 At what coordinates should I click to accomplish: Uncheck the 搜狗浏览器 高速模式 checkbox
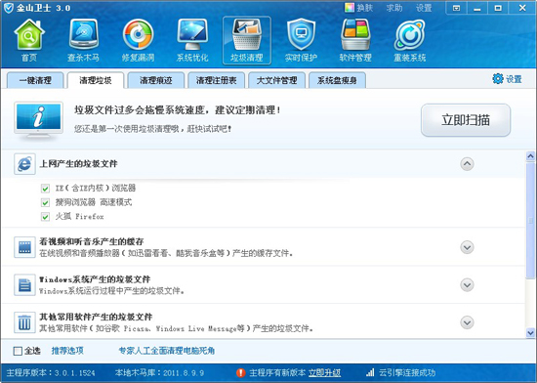(45, 203)
